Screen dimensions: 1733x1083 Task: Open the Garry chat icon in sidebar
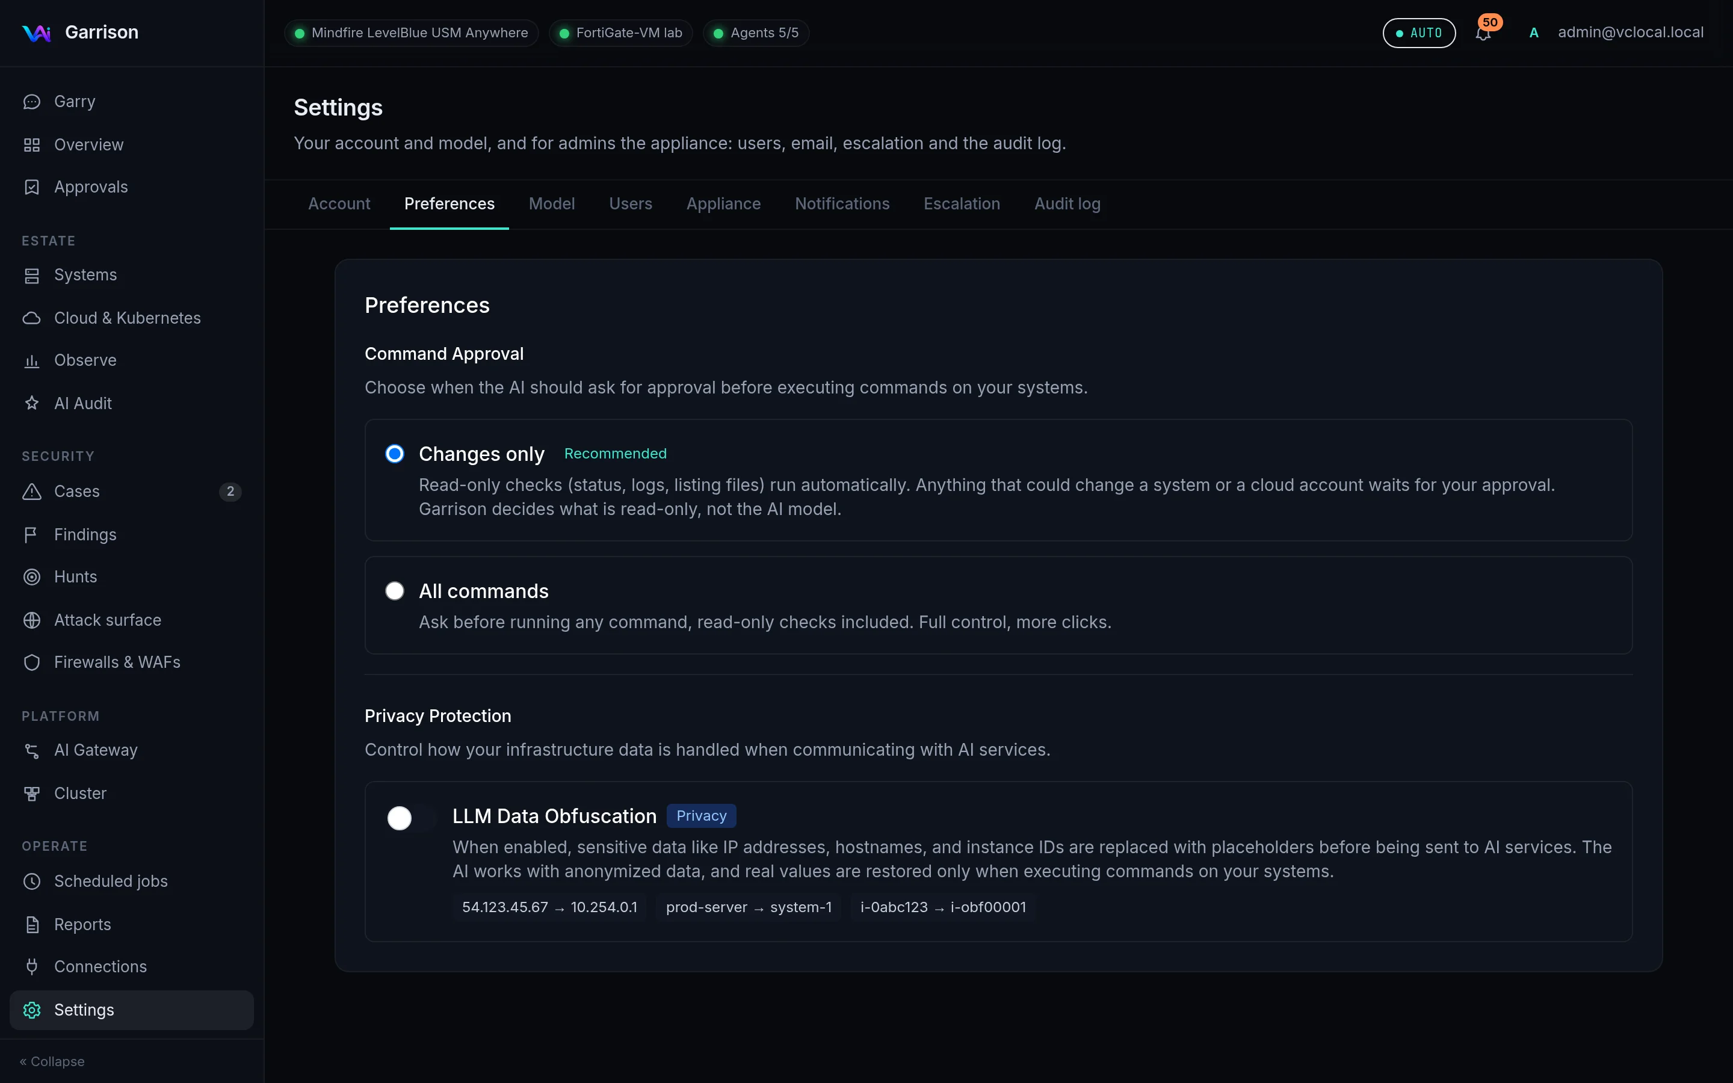[x=31, y=102]
